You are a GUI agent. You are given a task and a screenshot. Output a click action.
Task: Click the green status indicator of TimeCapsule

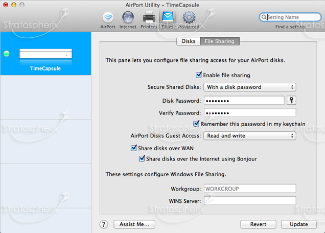point(7,54)
